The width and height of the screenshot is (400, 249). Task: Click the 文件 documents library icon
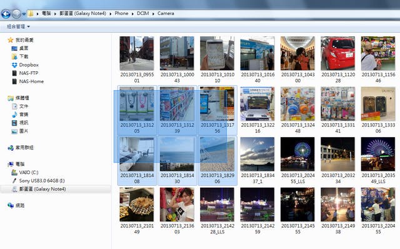pyautogui.click(x=14, y=106)
